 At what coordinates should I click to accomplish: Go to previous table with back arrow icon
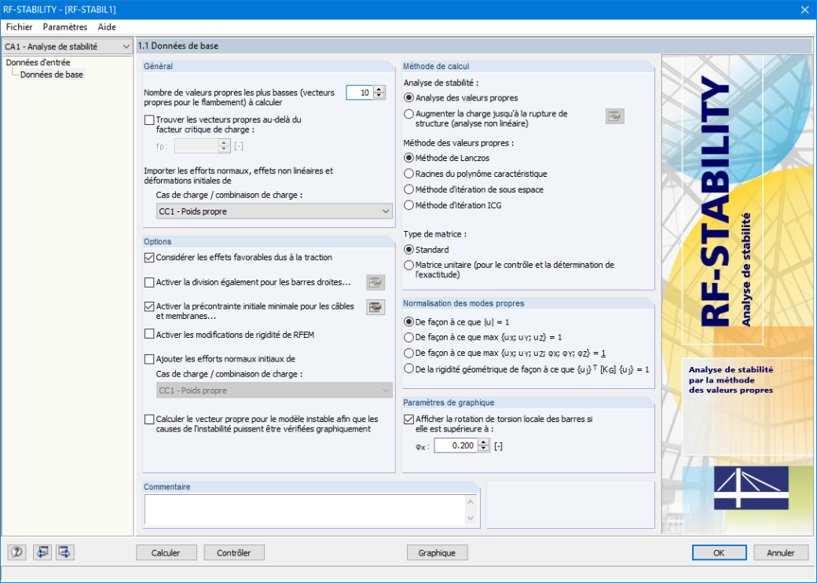42,552
